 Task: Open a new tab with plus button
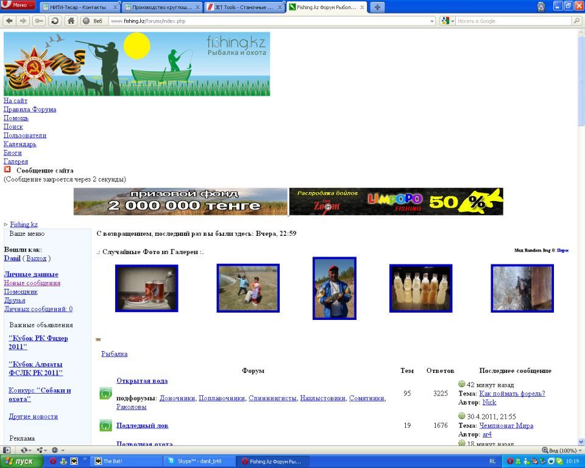(377, 7)
